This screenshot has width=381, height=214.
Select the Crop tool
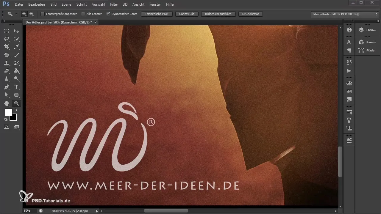coord(7,47)
